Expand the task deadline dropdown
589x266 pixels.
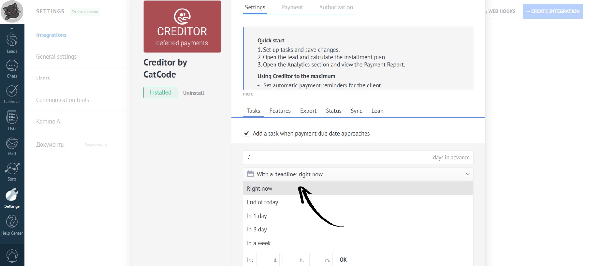click(x=358, y=174)
